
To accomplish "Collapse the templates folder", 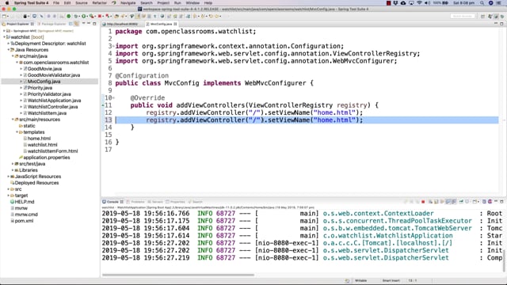I will click(x=17, y=132).
